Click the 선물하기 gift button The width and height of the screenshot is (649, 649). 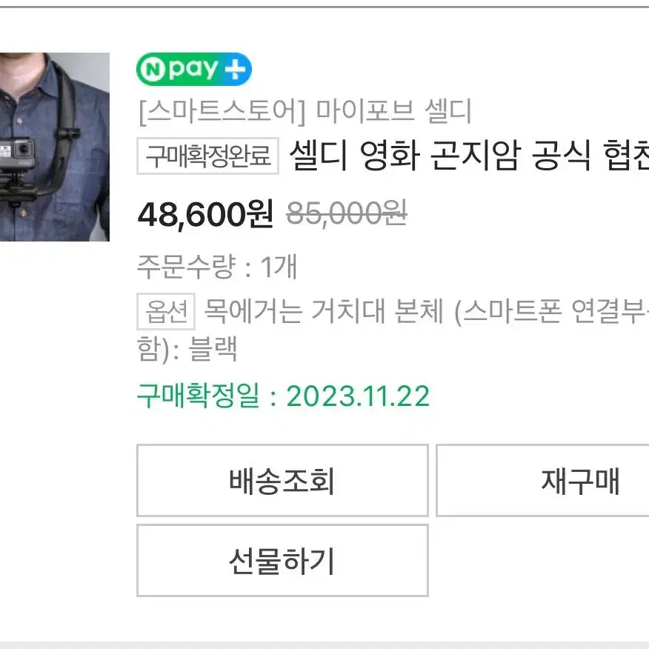[282, 560]
